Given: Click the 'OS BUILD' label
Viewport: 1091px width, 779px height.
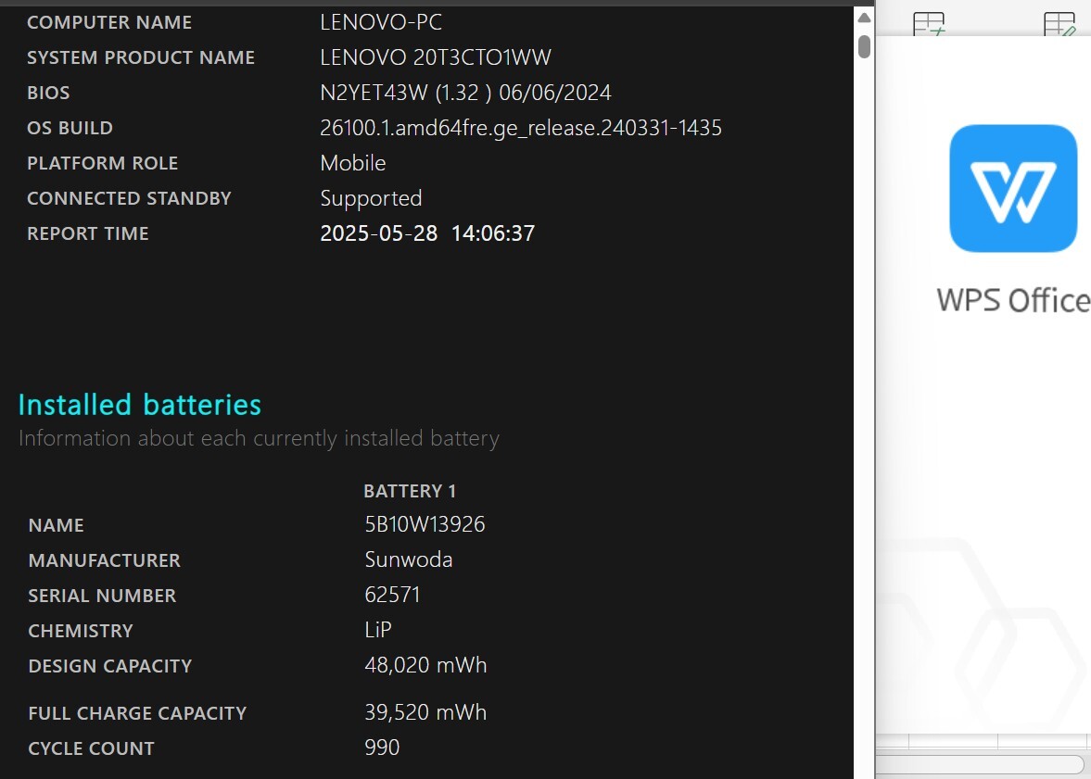Looking at the screenshot, I should coord(70,128).
